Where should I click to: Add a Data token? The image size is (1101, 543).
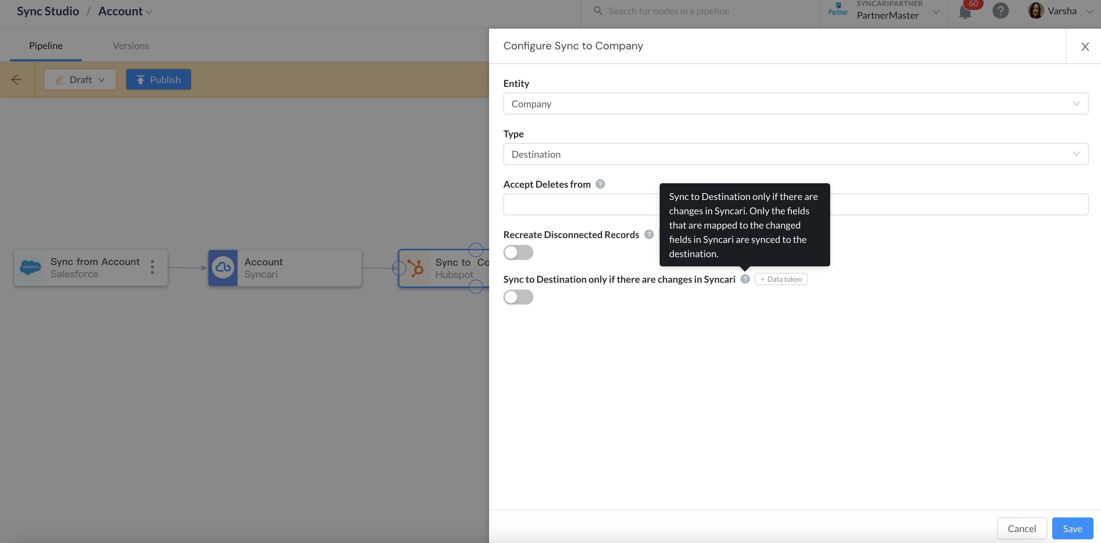[781, 279]
